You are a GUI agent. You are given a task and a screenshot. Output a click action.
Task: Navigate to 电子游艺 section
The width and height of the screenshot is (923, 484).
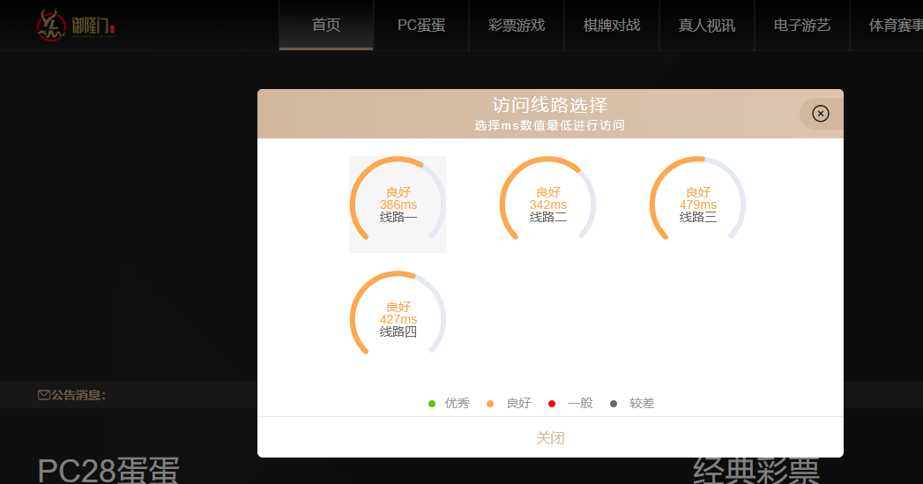pyautogui.click(x=802, y=25)
